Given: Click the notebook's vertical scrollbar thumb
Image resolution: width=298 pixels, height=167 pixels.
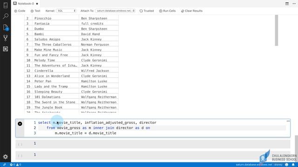Looking at the screenshot, I should click(296, 148).
